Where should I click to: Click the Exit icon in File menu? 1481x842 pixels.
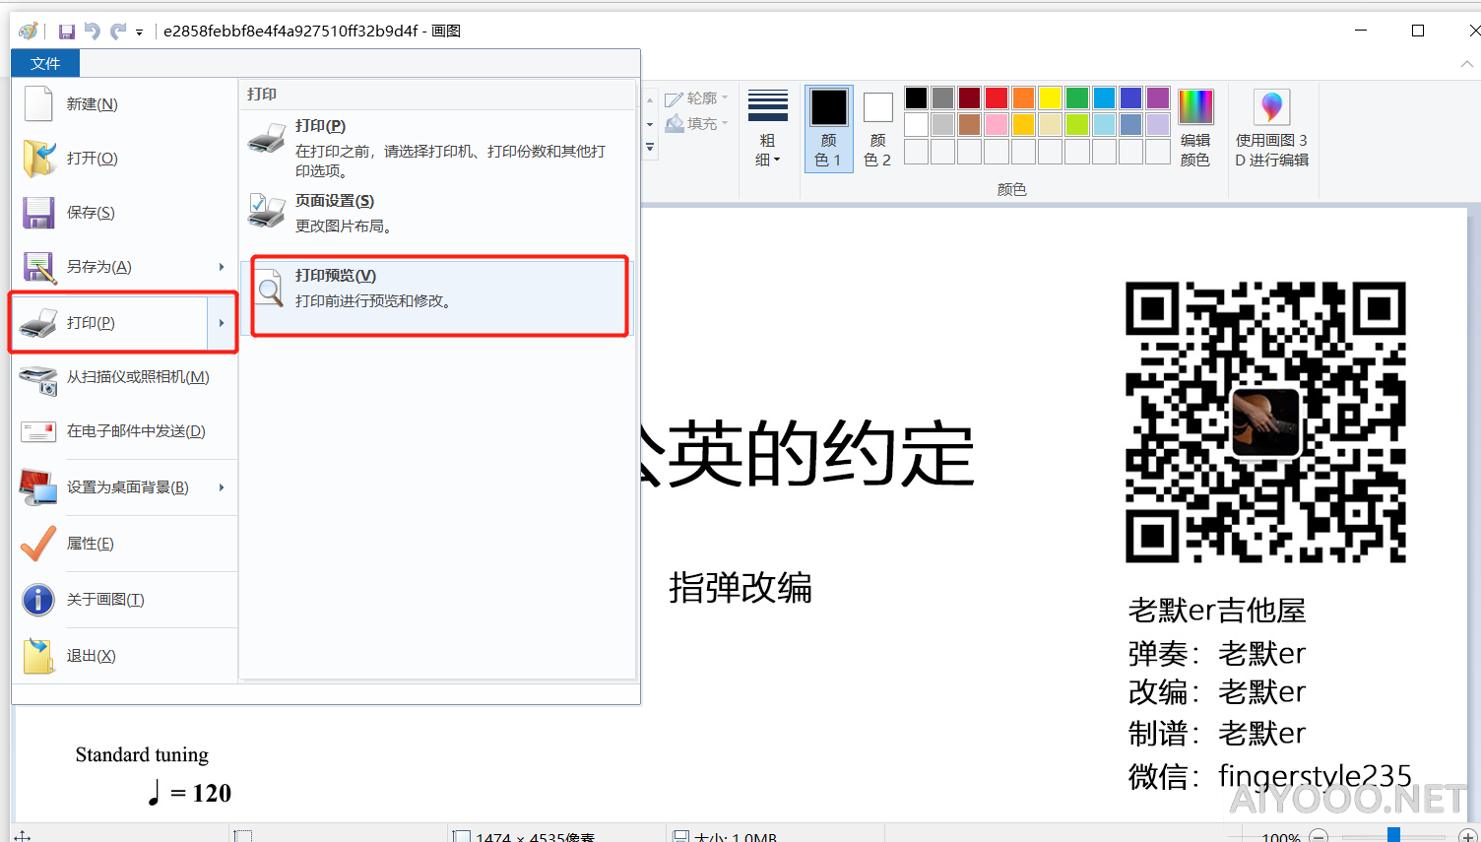(x=38, y=656)
